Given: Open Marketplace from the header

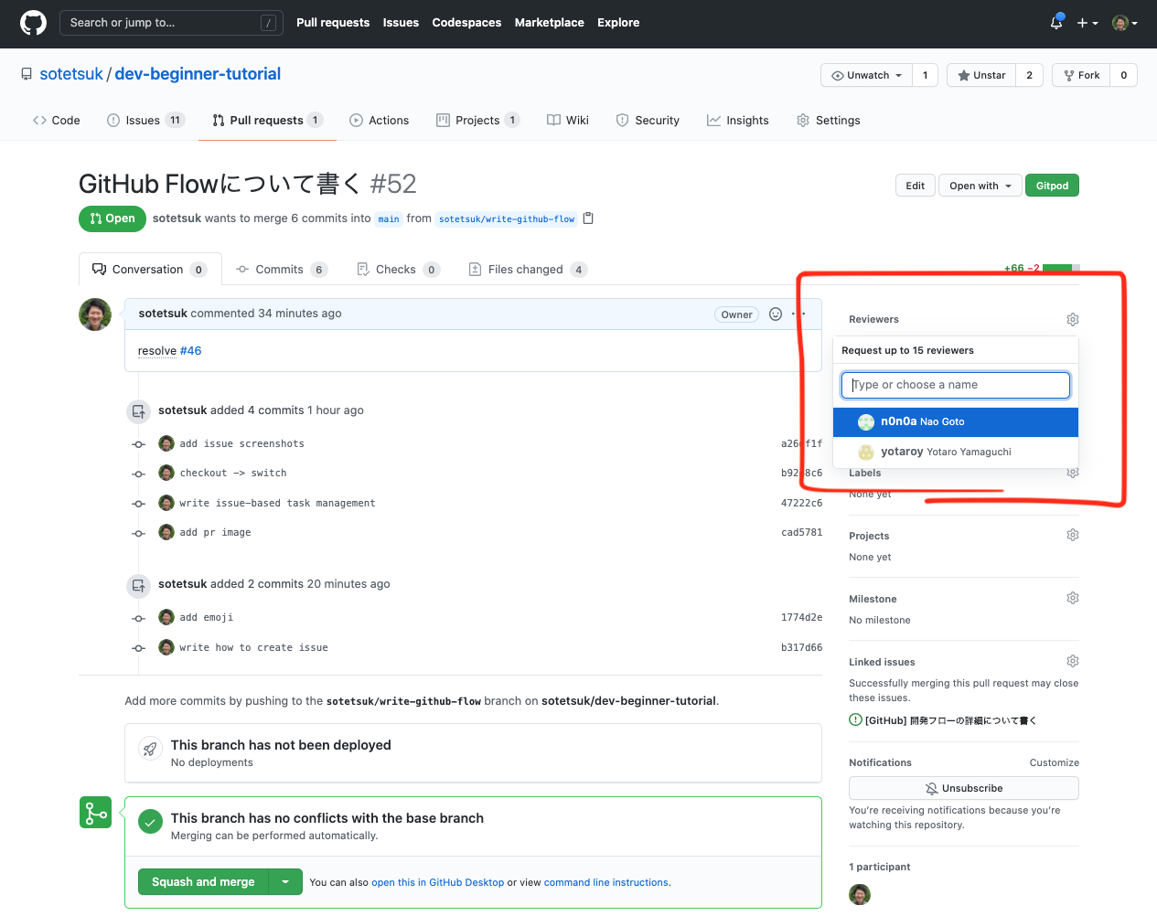Looking at the screenshot, I should click(x=550, y=23).
